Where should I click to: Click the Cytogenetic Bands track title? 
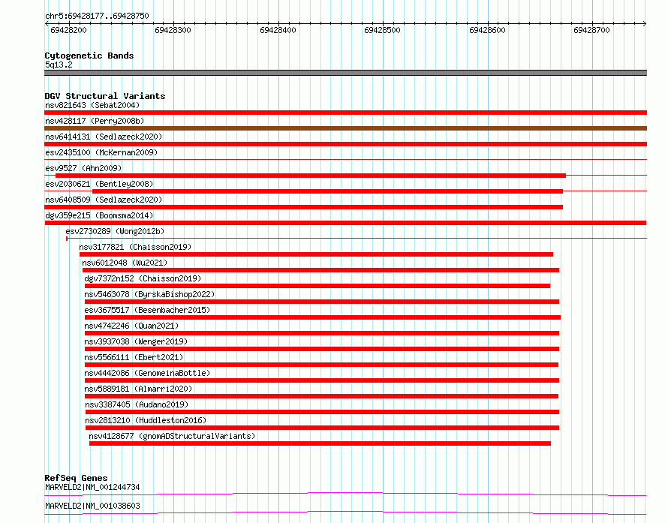(89, 56)
